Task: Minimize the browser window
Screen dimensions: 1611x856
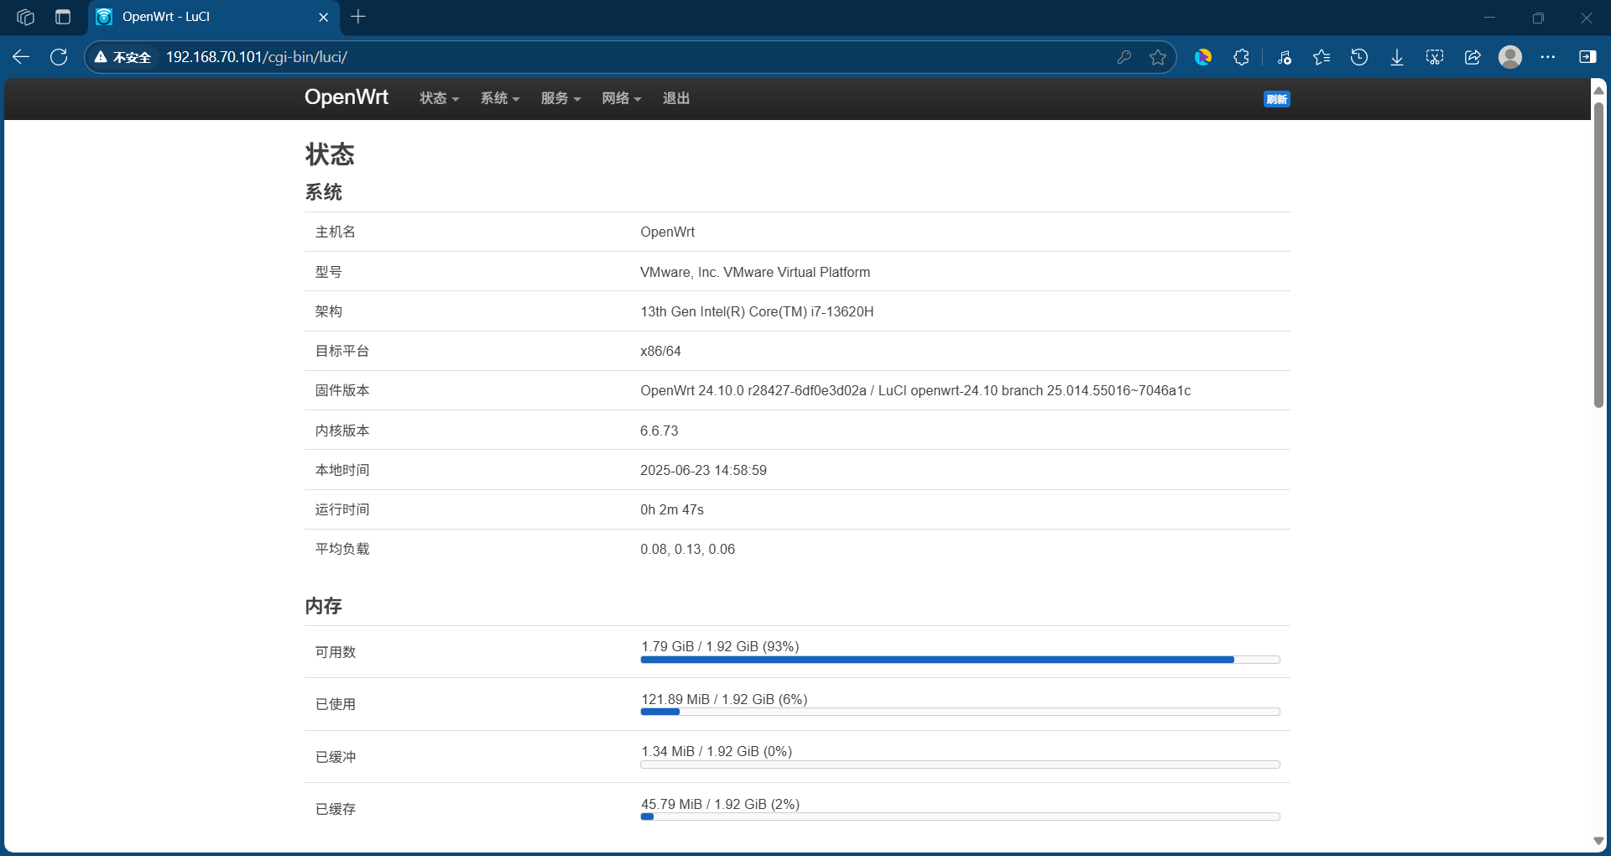Action: [x=1490, y=17]
